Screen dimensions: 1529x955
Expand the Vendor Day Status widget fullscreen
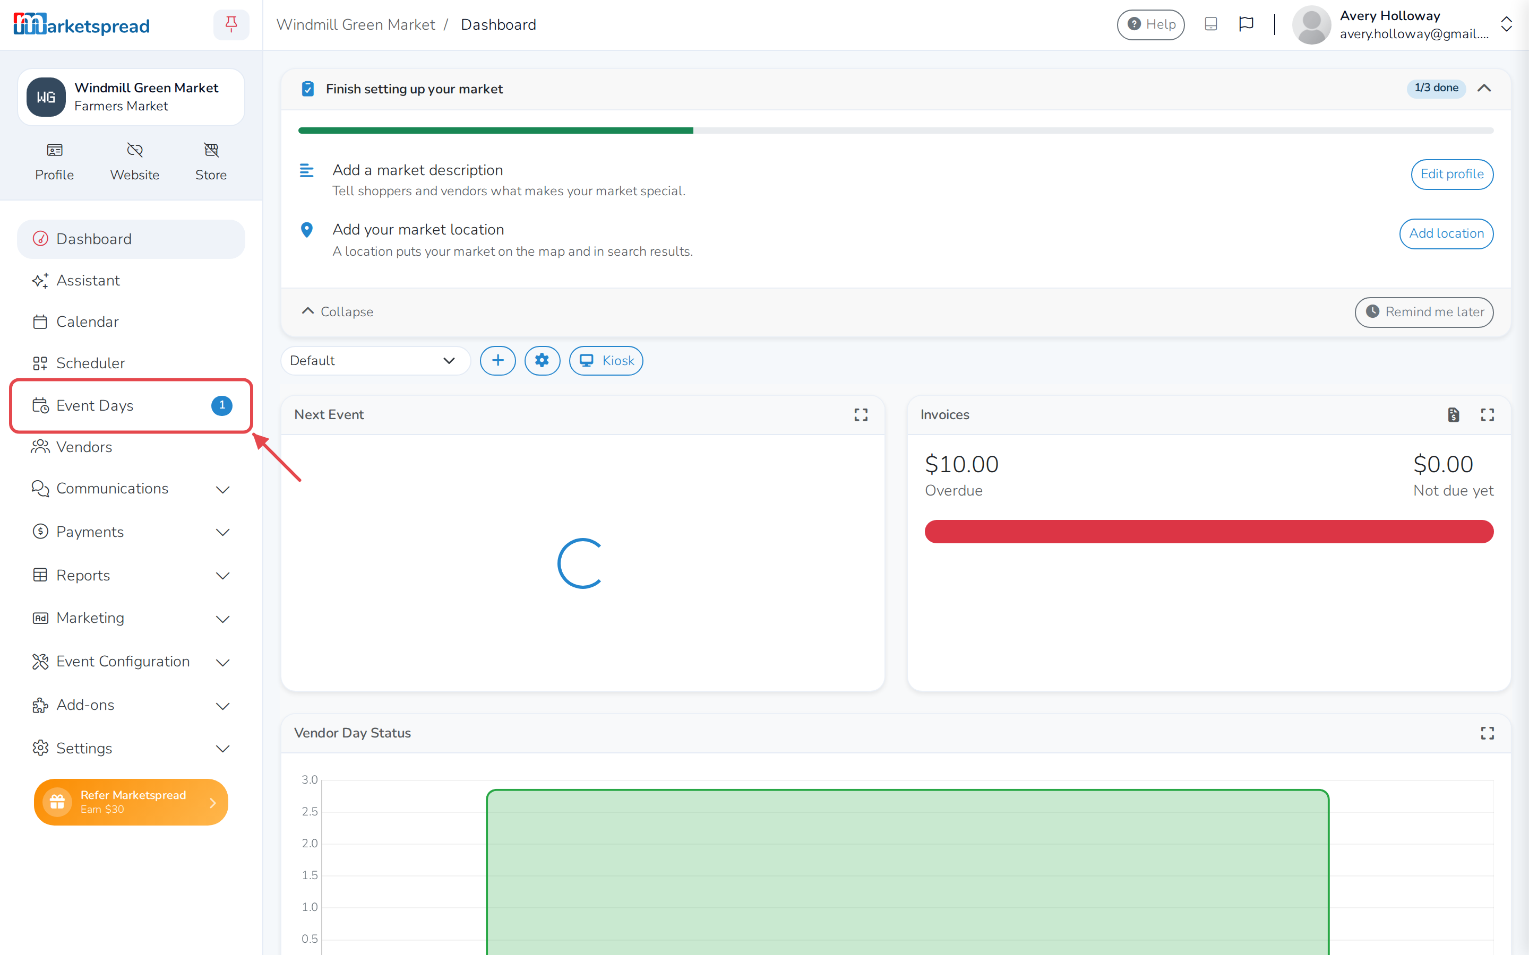1487,733
